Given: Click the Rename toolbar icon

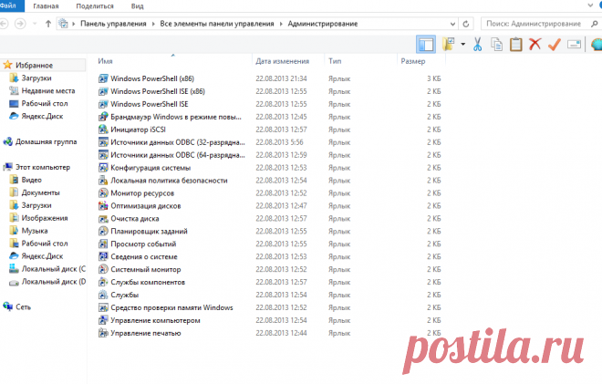Looking at the screenshot, I should 574,45.
